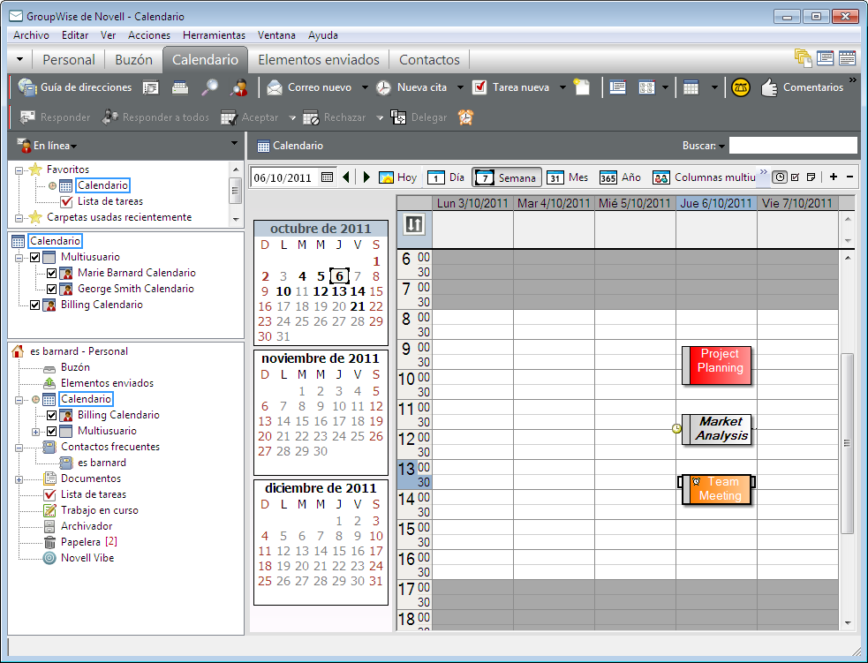The image size is (868, 663).
Task: Uncheck Marie Barnard Calendario checkbox
Action: (x=51, y=273)
